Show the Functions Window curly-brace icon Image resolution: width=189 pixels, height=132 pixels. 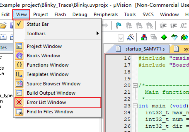19,65
